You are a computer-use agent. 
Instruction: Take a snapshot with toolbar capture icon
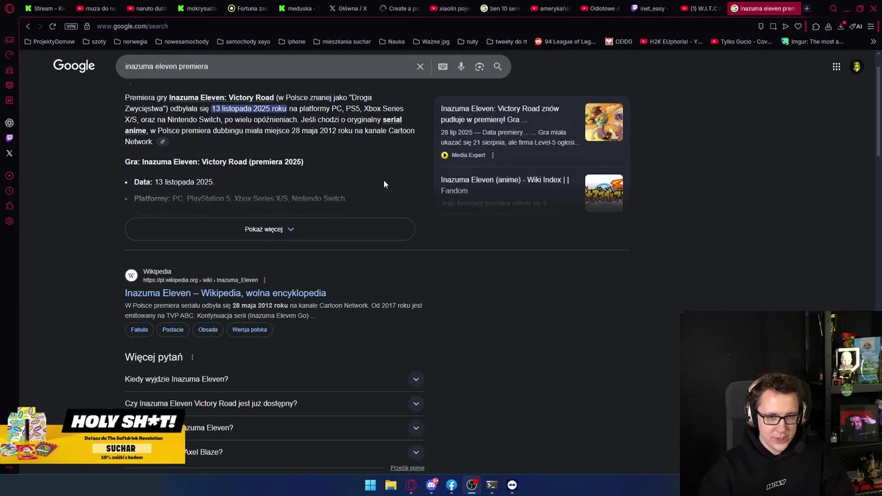[773, 26]
